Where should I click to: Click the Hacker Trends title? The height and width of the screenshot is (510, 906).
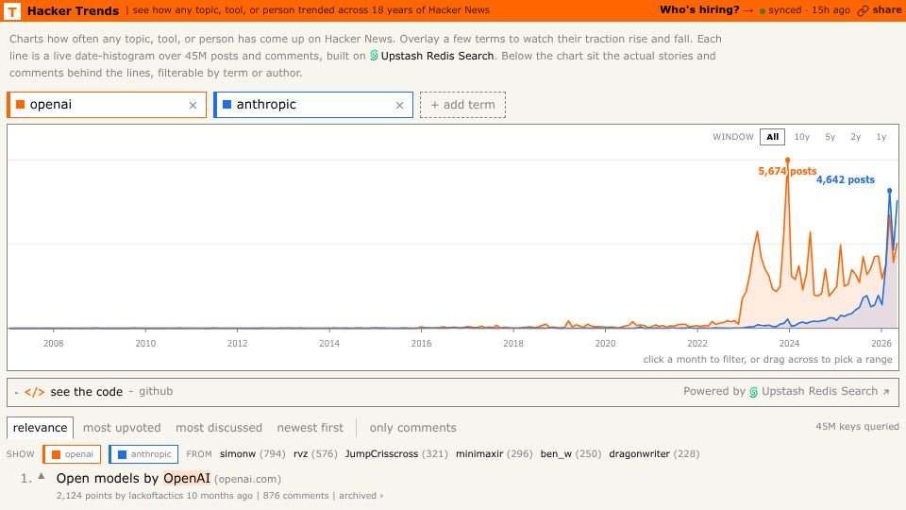pos(73,10)
